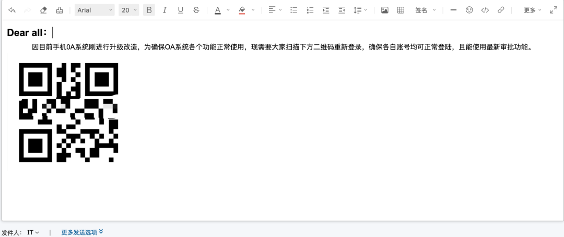564x237 pixels.
Task: Clear formatting with the eraser icon
Action: [43, 10]
